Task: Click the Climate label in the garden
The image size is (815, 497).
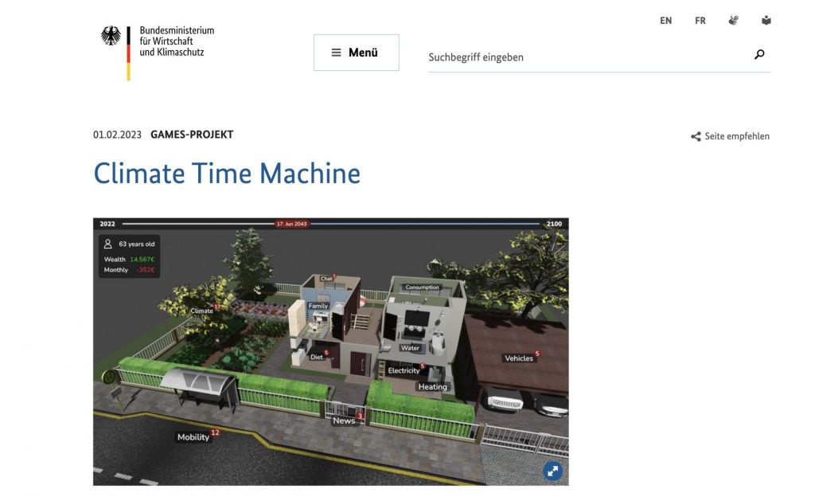Action: pyautogui.click(x=201, y=311)
